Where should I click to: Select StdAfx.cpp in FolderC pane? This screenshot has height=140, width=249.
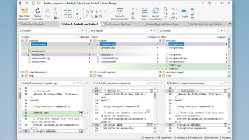175,65
